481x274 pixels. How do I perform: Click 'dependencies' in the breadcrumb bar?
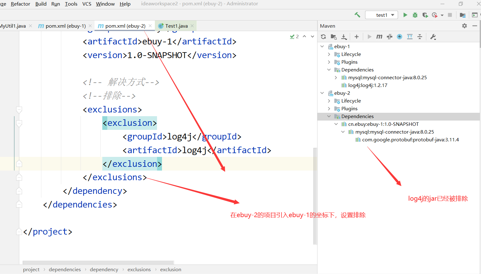point(65,269)
